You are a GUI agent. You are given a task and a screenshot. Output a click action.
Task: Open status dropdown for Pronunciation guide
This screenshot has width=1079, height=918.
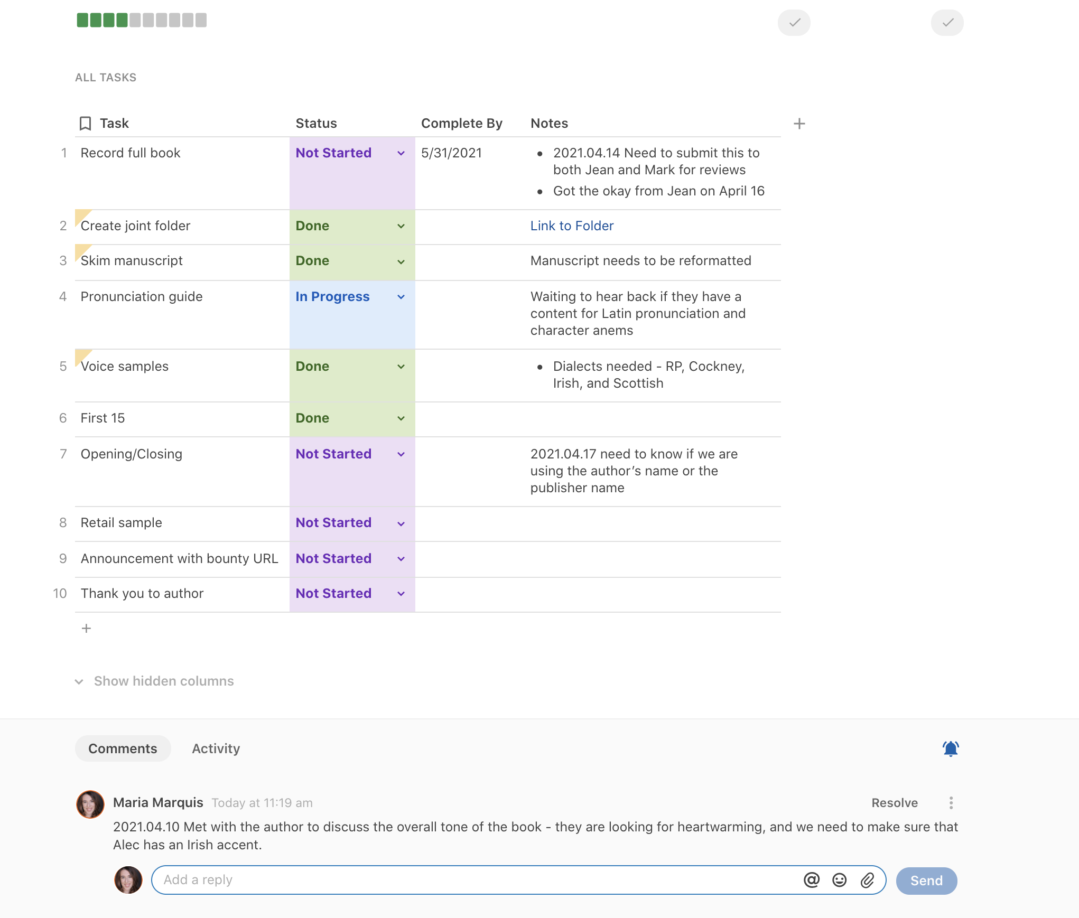tap(401, 297)
